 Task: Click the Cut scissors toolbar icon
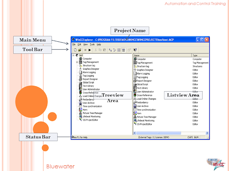point(96,50)
